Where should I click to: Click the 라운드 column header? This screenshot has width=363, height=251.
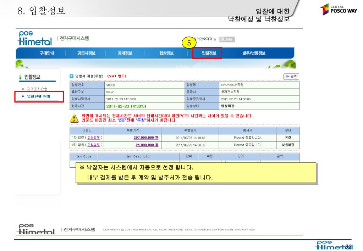[87, 130]
